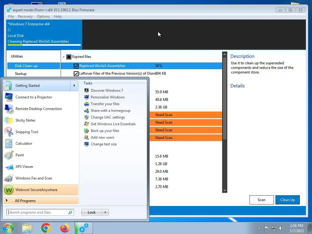Open File Explorer from the taskbar
312x234 pixels.
(27, 228)
